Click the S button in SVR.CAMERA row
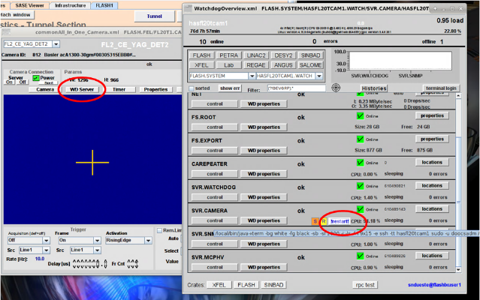 [316, 221]
